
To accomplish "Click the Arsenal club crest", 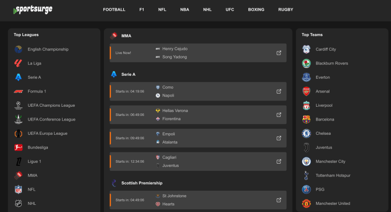I will tap(306, 92).
